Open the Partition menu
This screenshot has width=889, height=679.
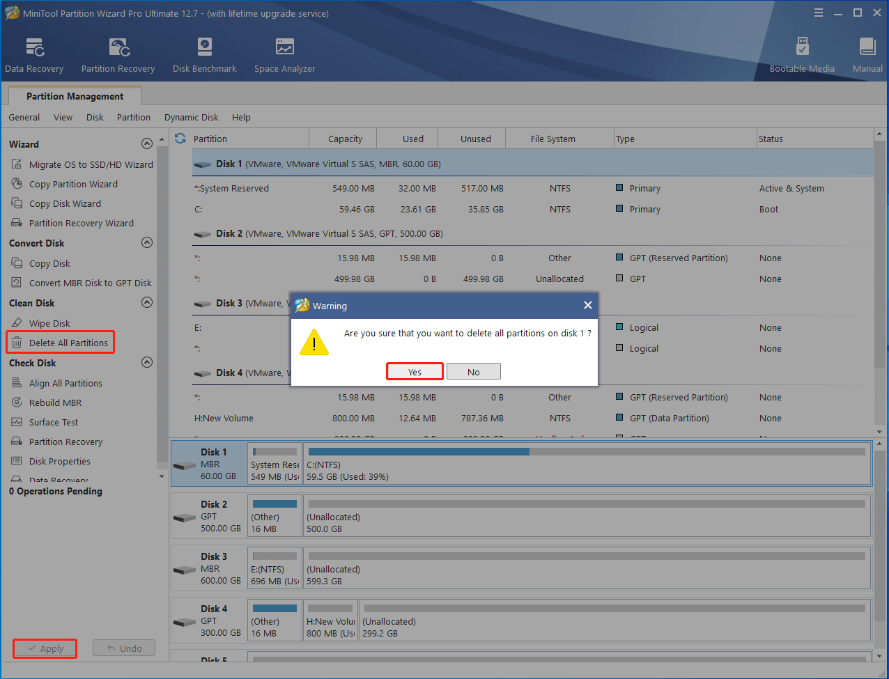point(134,117)
